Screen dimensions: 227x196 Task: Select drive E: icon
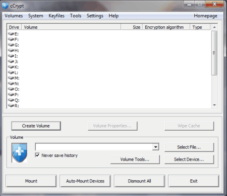pos(11,34)
